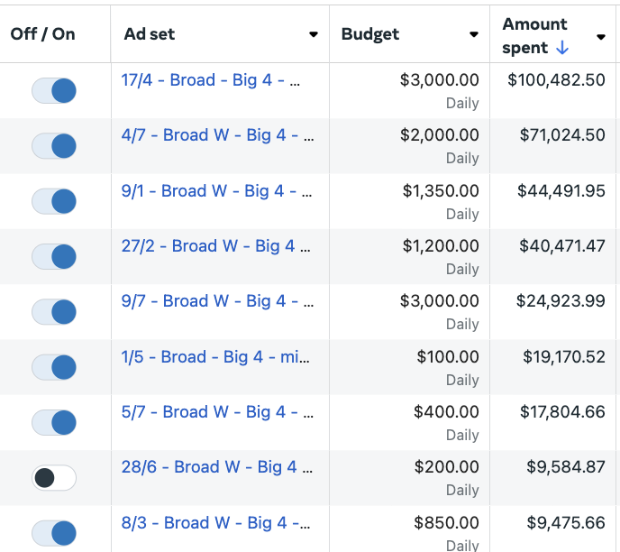Disable the 4/7 - Broad W ad set switch

pyautogui.click(x=54, y=146)
